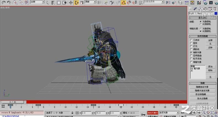The height and width of the screenshot is (117, 218).
Task: Activate the Select and Scale tool
Action: pos(82,2)
